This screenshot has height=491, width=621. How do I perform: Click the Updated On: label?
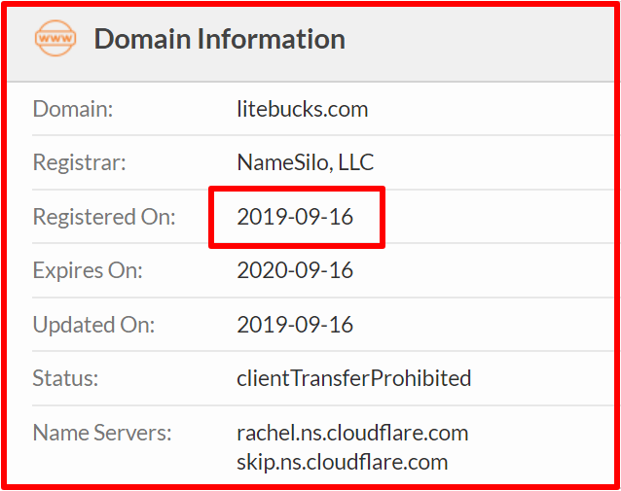coord(93,325)
